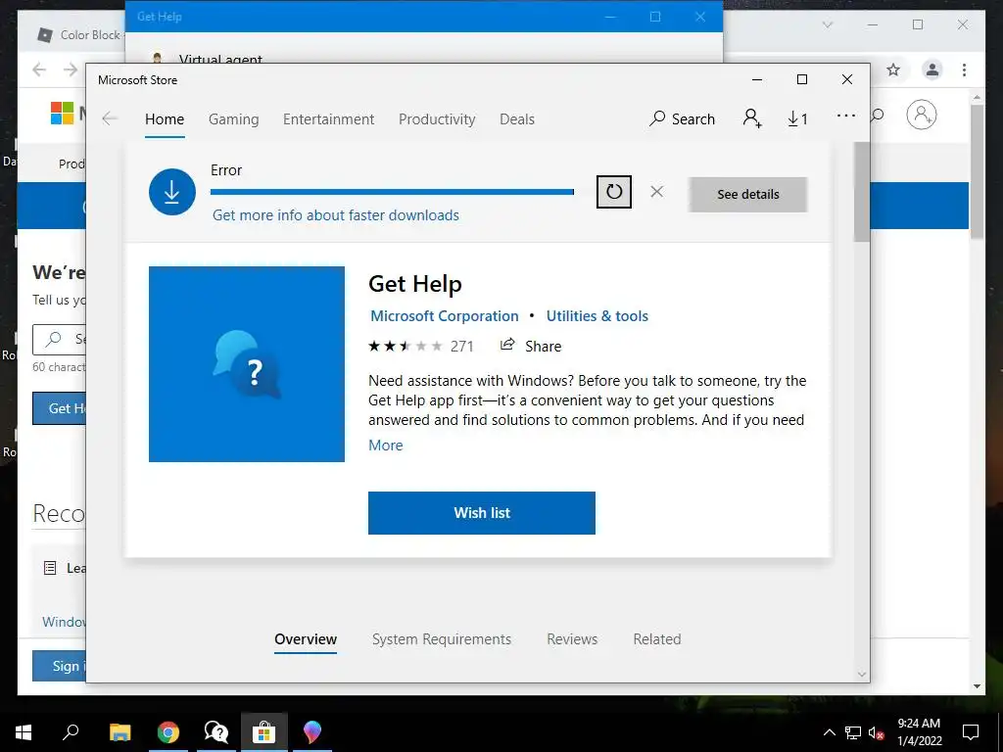Open Microsoft Corporation publisher link
The image size is (1003, 752).
(445, 316)
